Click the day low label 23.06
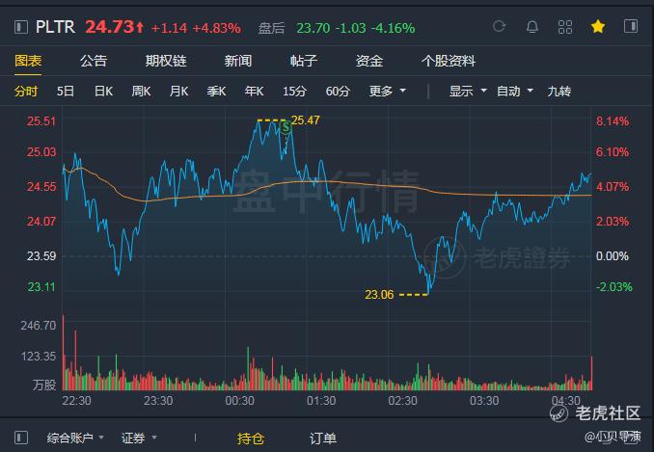Screen dimensions: 654x452 (379, 295)
